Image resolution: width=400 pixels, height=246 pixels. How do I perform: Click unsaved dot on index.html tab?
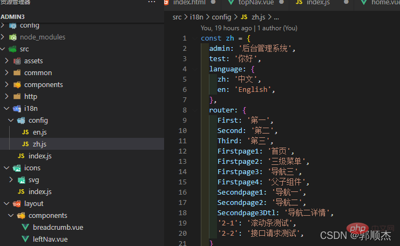pos(213,2)
